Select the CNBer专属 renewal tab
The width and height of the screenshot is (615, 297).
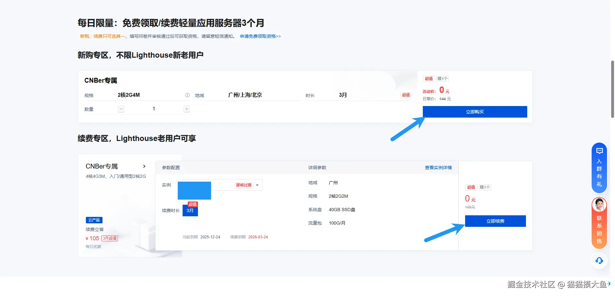[102, 166]
